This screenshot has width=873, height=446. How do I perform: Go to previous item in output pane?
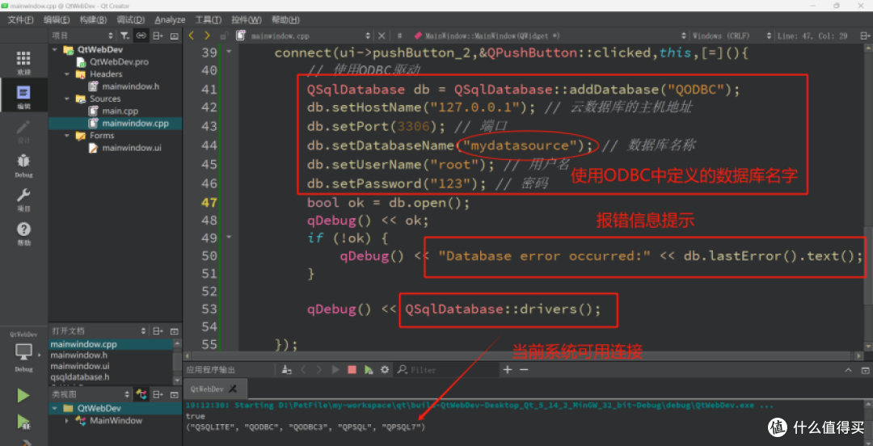coord(303,370)
